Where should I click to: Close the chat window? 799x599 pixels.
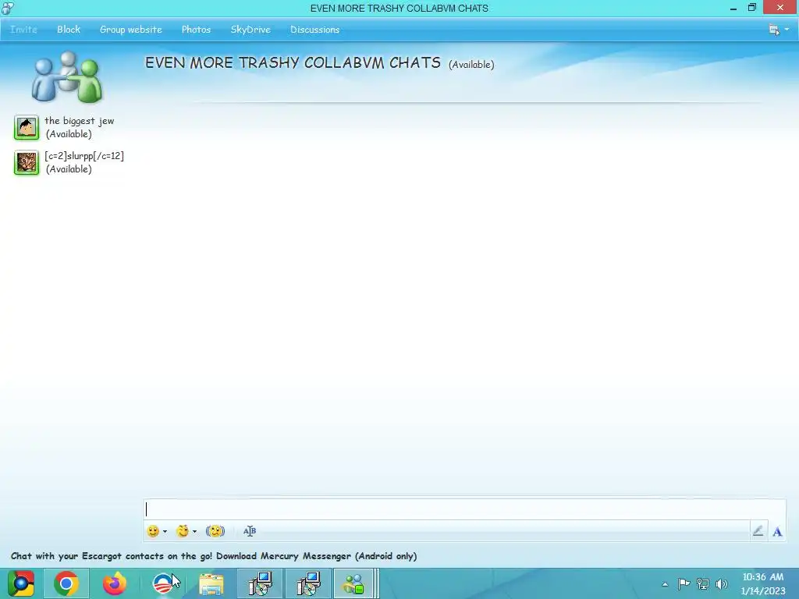click(780, 8)
